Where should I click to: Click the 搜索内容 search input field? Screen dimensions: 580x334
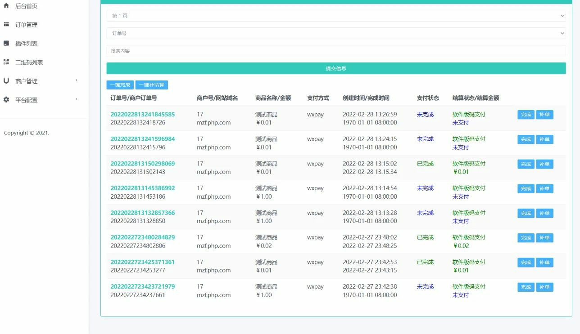pos(335,50)
